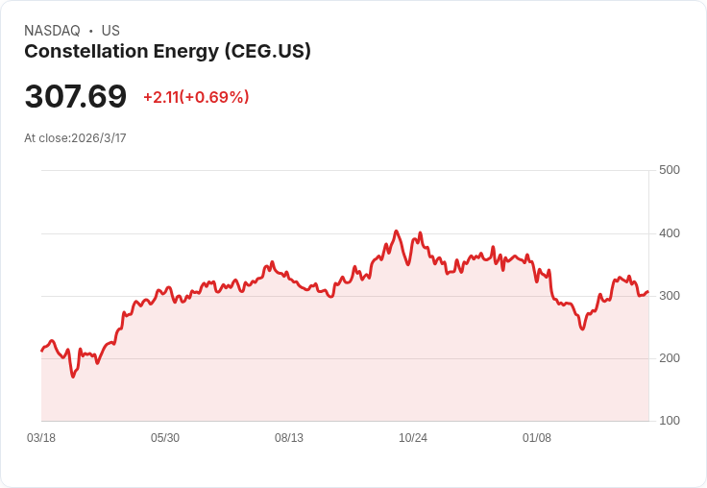Image resolution: width=707 pixels, height=488 pixels.
Task: Click the 307.69 current price
Action: click(x=76, y=97)
